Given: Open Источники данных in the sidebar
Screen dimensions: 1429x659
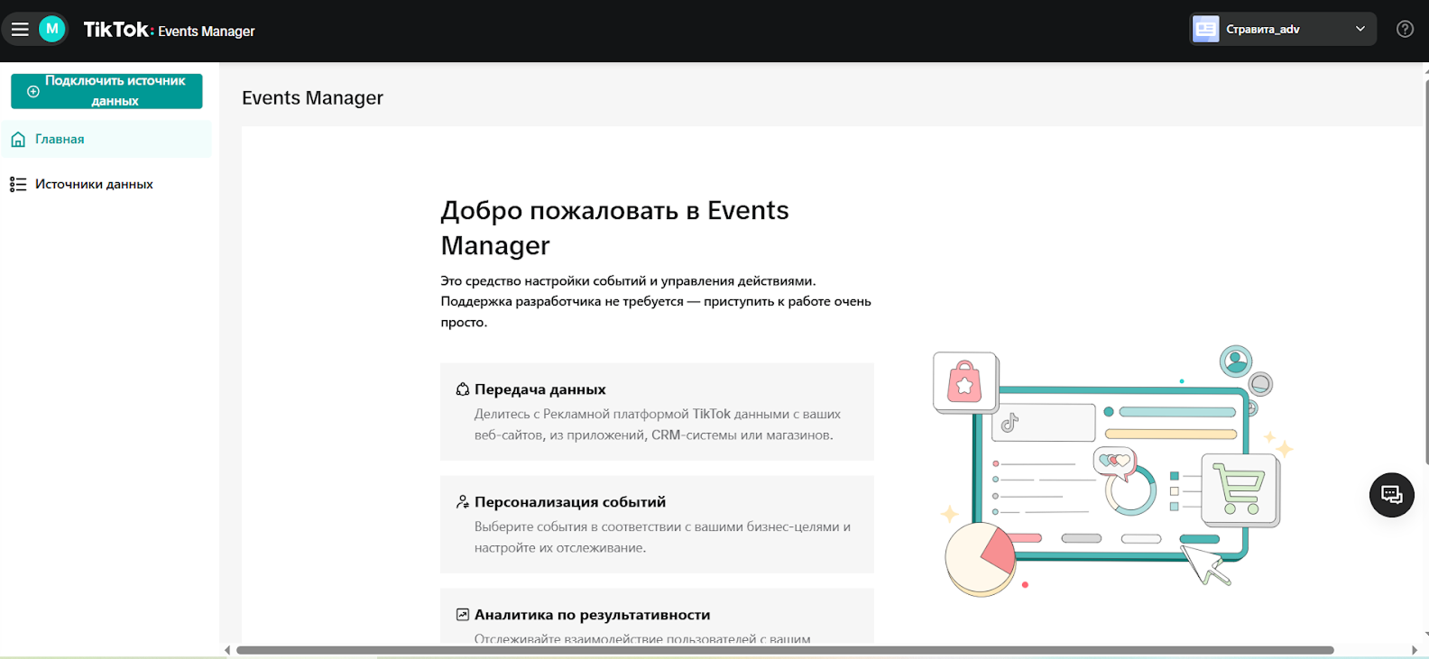Looking at the screenshot, I should tap(94, 184).
